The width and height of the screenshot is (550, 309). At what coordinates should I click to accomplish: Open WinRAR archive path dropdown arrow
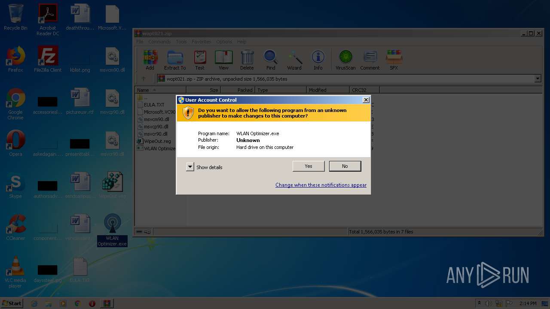coord(538,79)
